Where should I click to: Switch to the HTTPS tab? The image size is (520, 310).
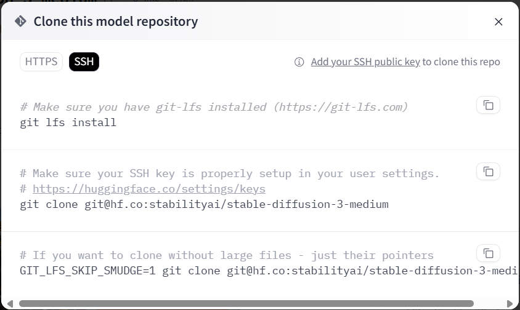[x=41, y=62]
